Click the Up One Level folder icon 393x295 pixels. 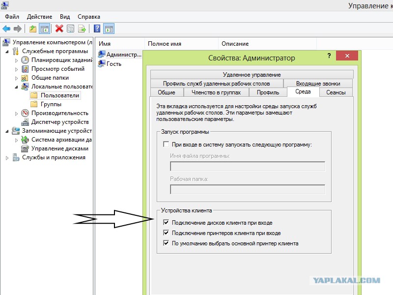point(33,29)
